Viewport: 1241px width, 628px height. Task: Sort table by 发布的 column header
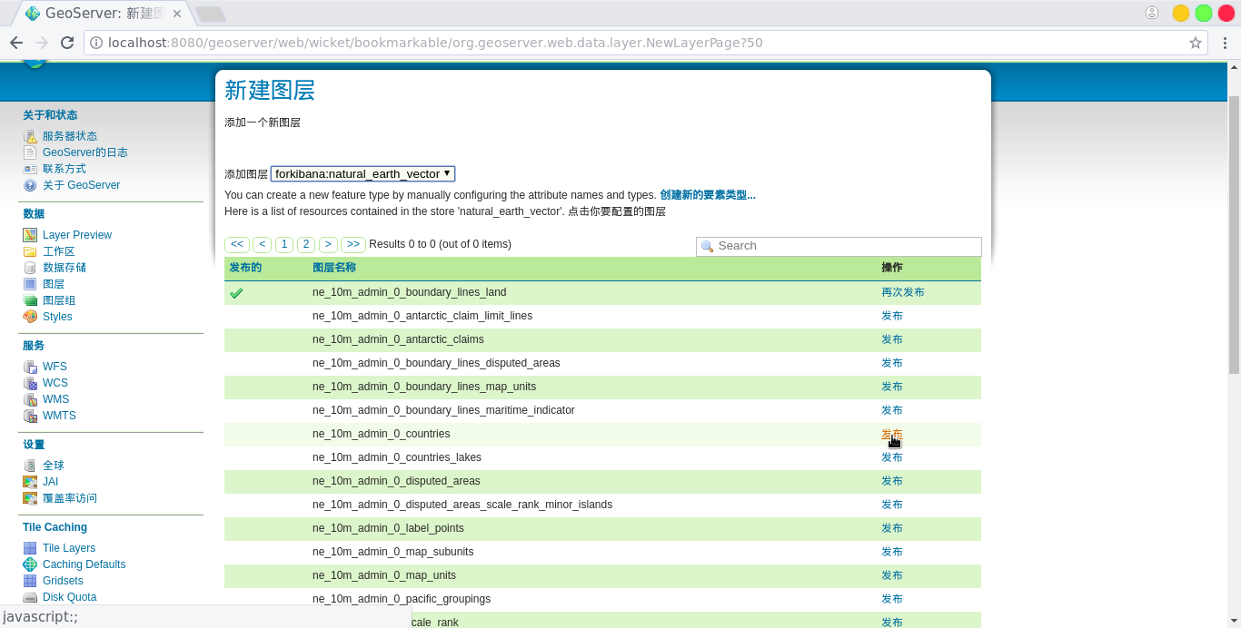coord(245,268)
